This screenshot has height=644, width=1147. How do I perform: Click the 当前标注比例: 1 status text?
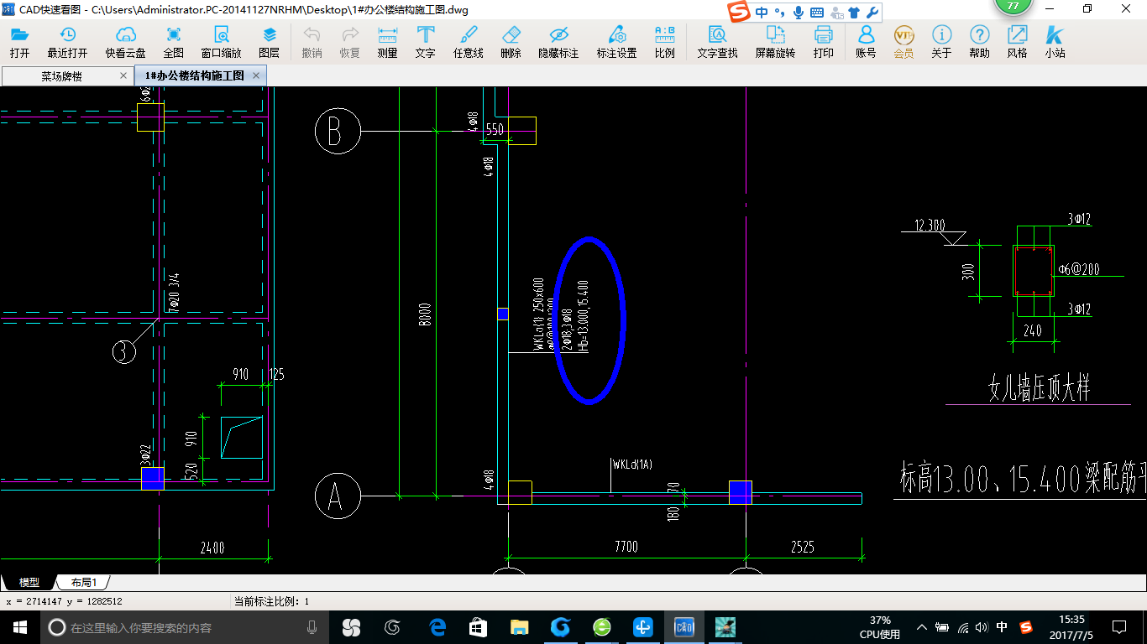tap(271, 601)
